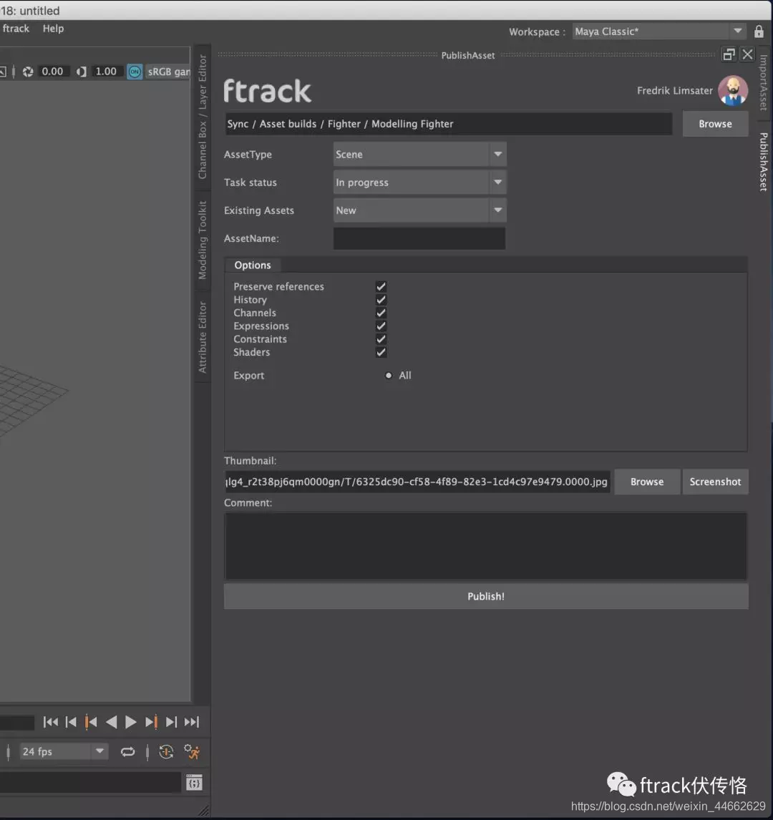Switch to Modeling Toolkit tab
The height and width of the screenshot is (820, 773).
203,240
